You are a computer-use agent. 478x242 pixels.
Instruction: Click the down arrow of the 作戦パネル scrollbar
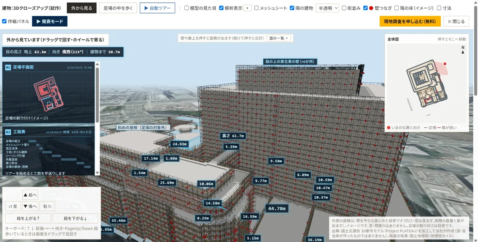coord(98,173)
